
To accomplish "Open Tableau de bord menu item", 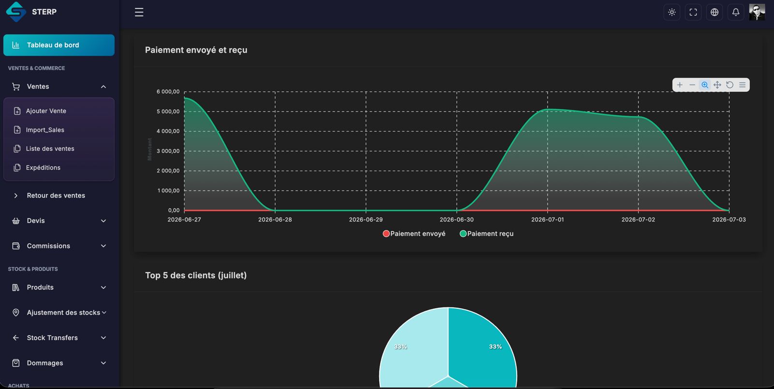I will point(59,45).
